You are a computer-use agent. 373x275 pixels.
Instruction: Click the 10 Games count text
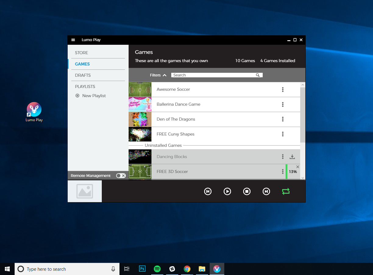pos(245,61)
